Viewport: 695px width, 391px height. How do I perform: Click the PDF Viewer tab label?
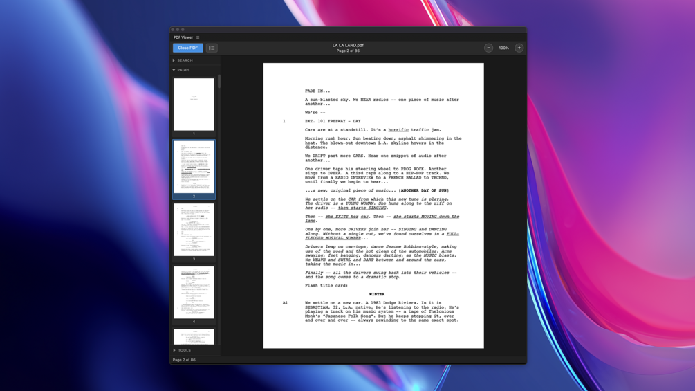click(x=183, y=37)
